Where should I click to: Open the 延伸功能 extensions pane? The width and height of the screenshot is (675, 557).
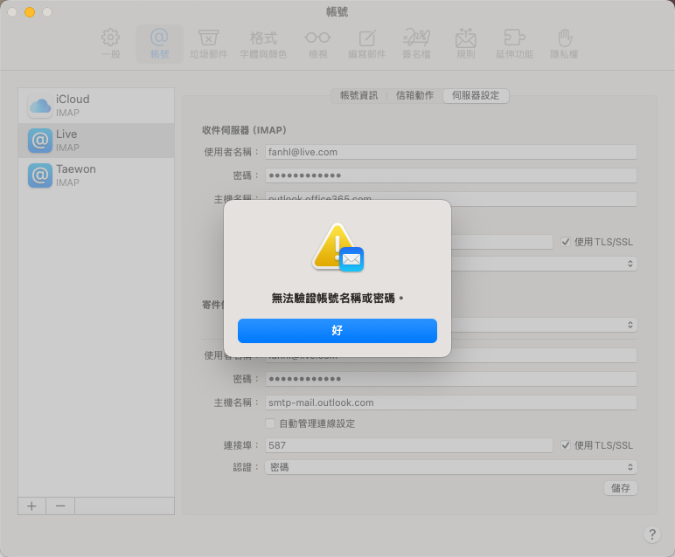click(514, 44)
